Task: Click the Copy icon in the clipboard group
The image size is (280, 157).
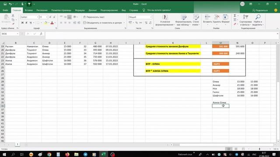Action: tap(13, 20)
